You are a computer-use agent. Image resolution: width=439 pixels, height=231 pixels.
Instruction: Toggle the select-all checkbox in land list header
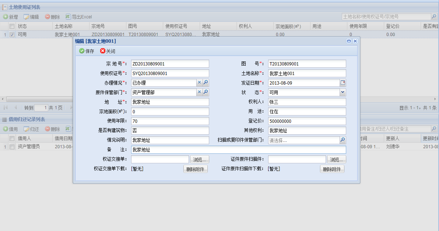(x=12, y=26)
